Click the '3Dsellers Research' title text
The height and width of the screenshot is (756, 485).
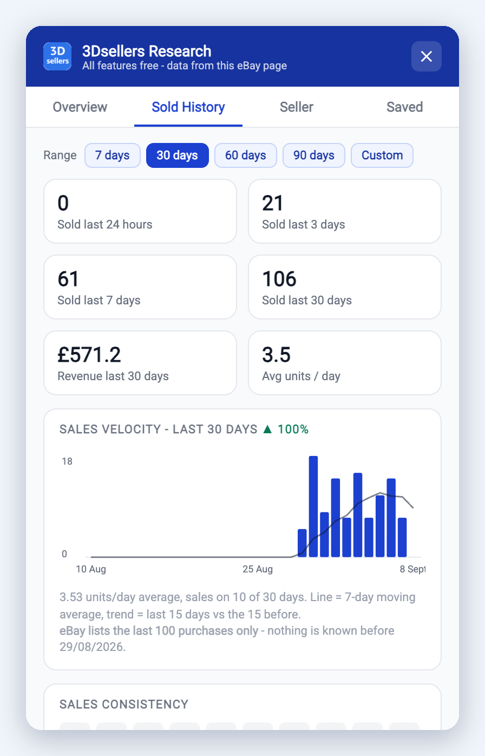click(x=147, y=51)
